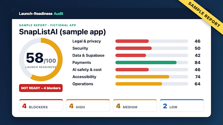Click the Security score 50

[197, 48]
